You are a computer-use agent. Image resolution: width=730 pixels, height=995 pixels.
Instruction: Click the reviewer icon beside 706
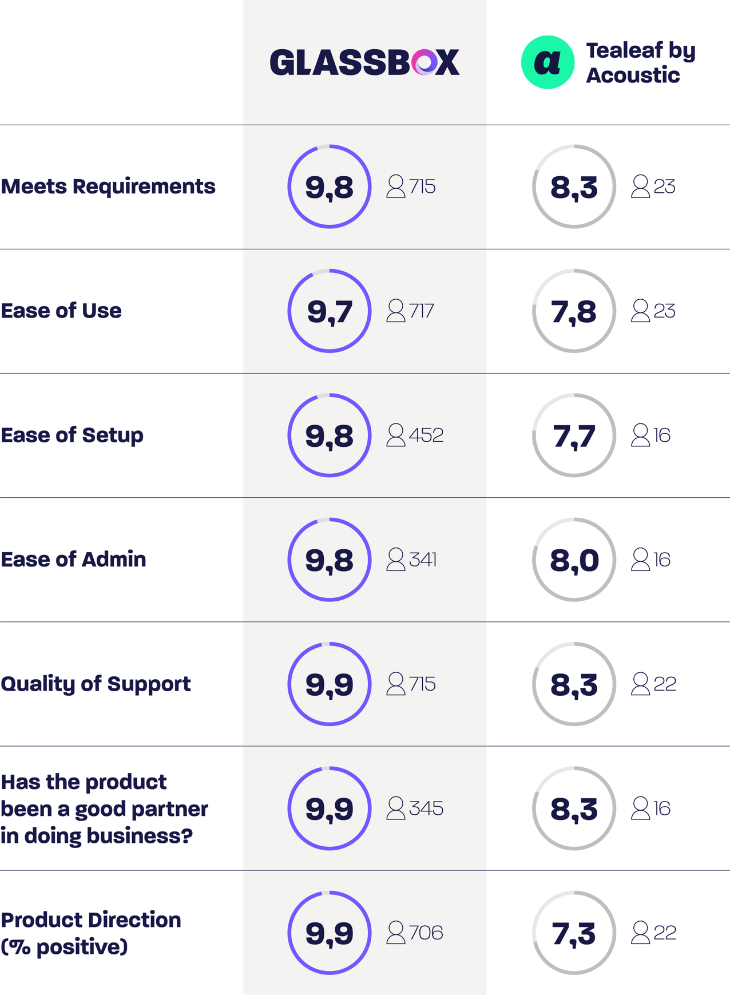click(395, 932)
